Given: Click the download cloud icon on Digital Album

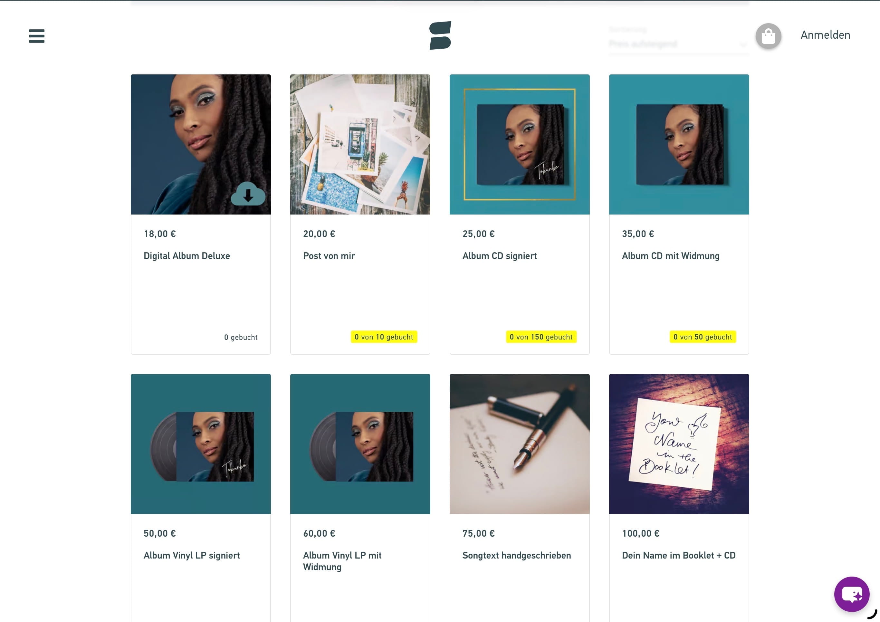Looking at the screenshot, I should (x=248, y=194).
